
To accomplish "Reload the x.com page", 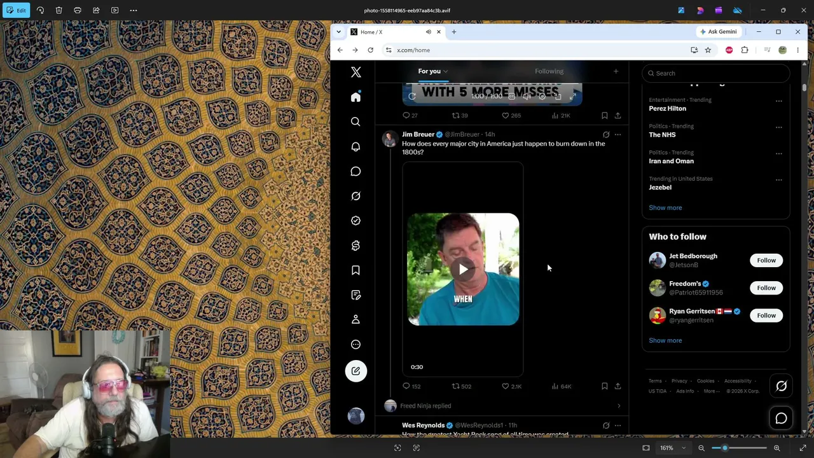I will coord(370,50).
